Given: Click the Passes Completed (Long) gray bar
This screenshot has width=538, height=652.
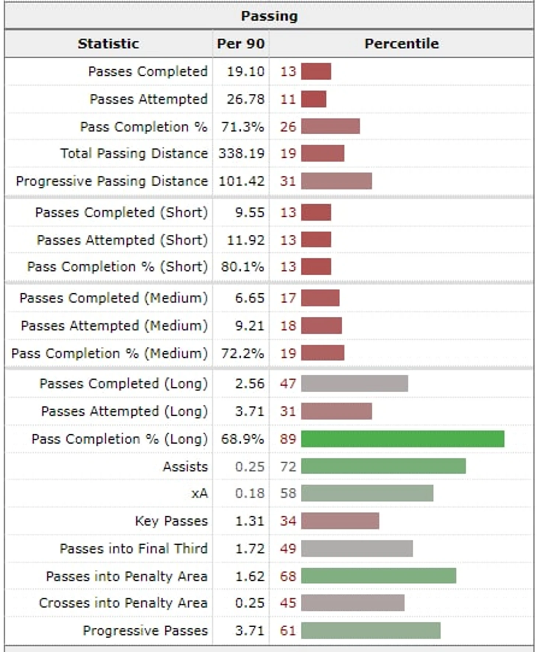Looking at the screenshot, I should pyautogui.click(x=354, y=383).
